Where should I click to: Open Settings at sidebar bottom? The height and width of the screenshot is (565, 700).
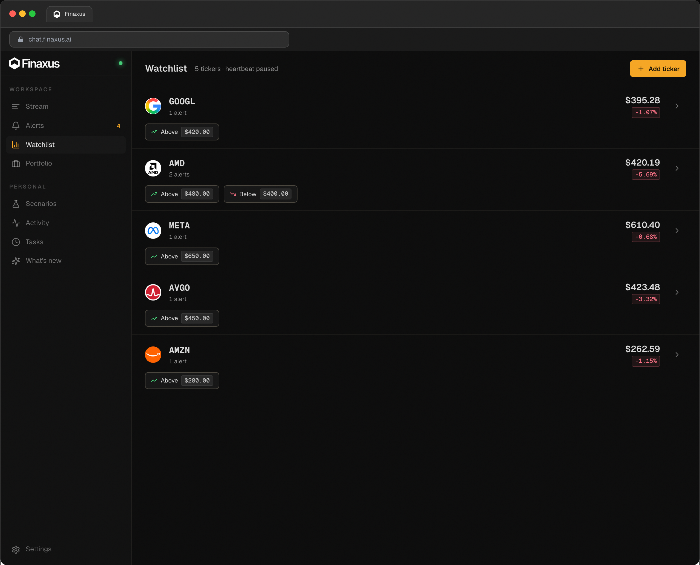pyautogui.click(x=66, y=549)
